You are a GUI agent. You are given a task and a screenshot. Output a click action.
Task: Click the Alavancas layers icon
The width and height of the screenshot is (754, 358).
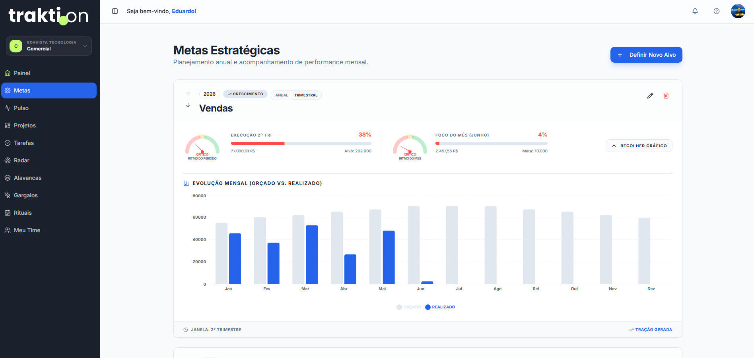tap(8, 178)
